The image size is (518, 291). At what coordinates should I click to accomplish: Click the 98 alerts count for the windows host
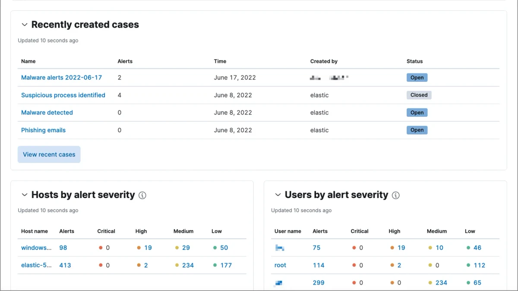point(63,248)
